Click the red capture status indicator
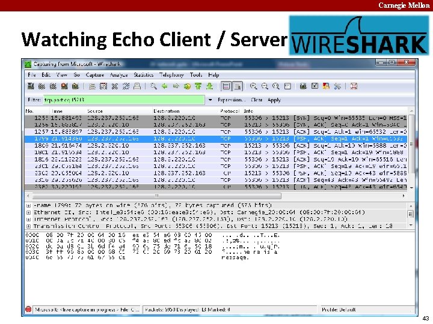This screenshot has height=324, width=433. pos(28,310)
